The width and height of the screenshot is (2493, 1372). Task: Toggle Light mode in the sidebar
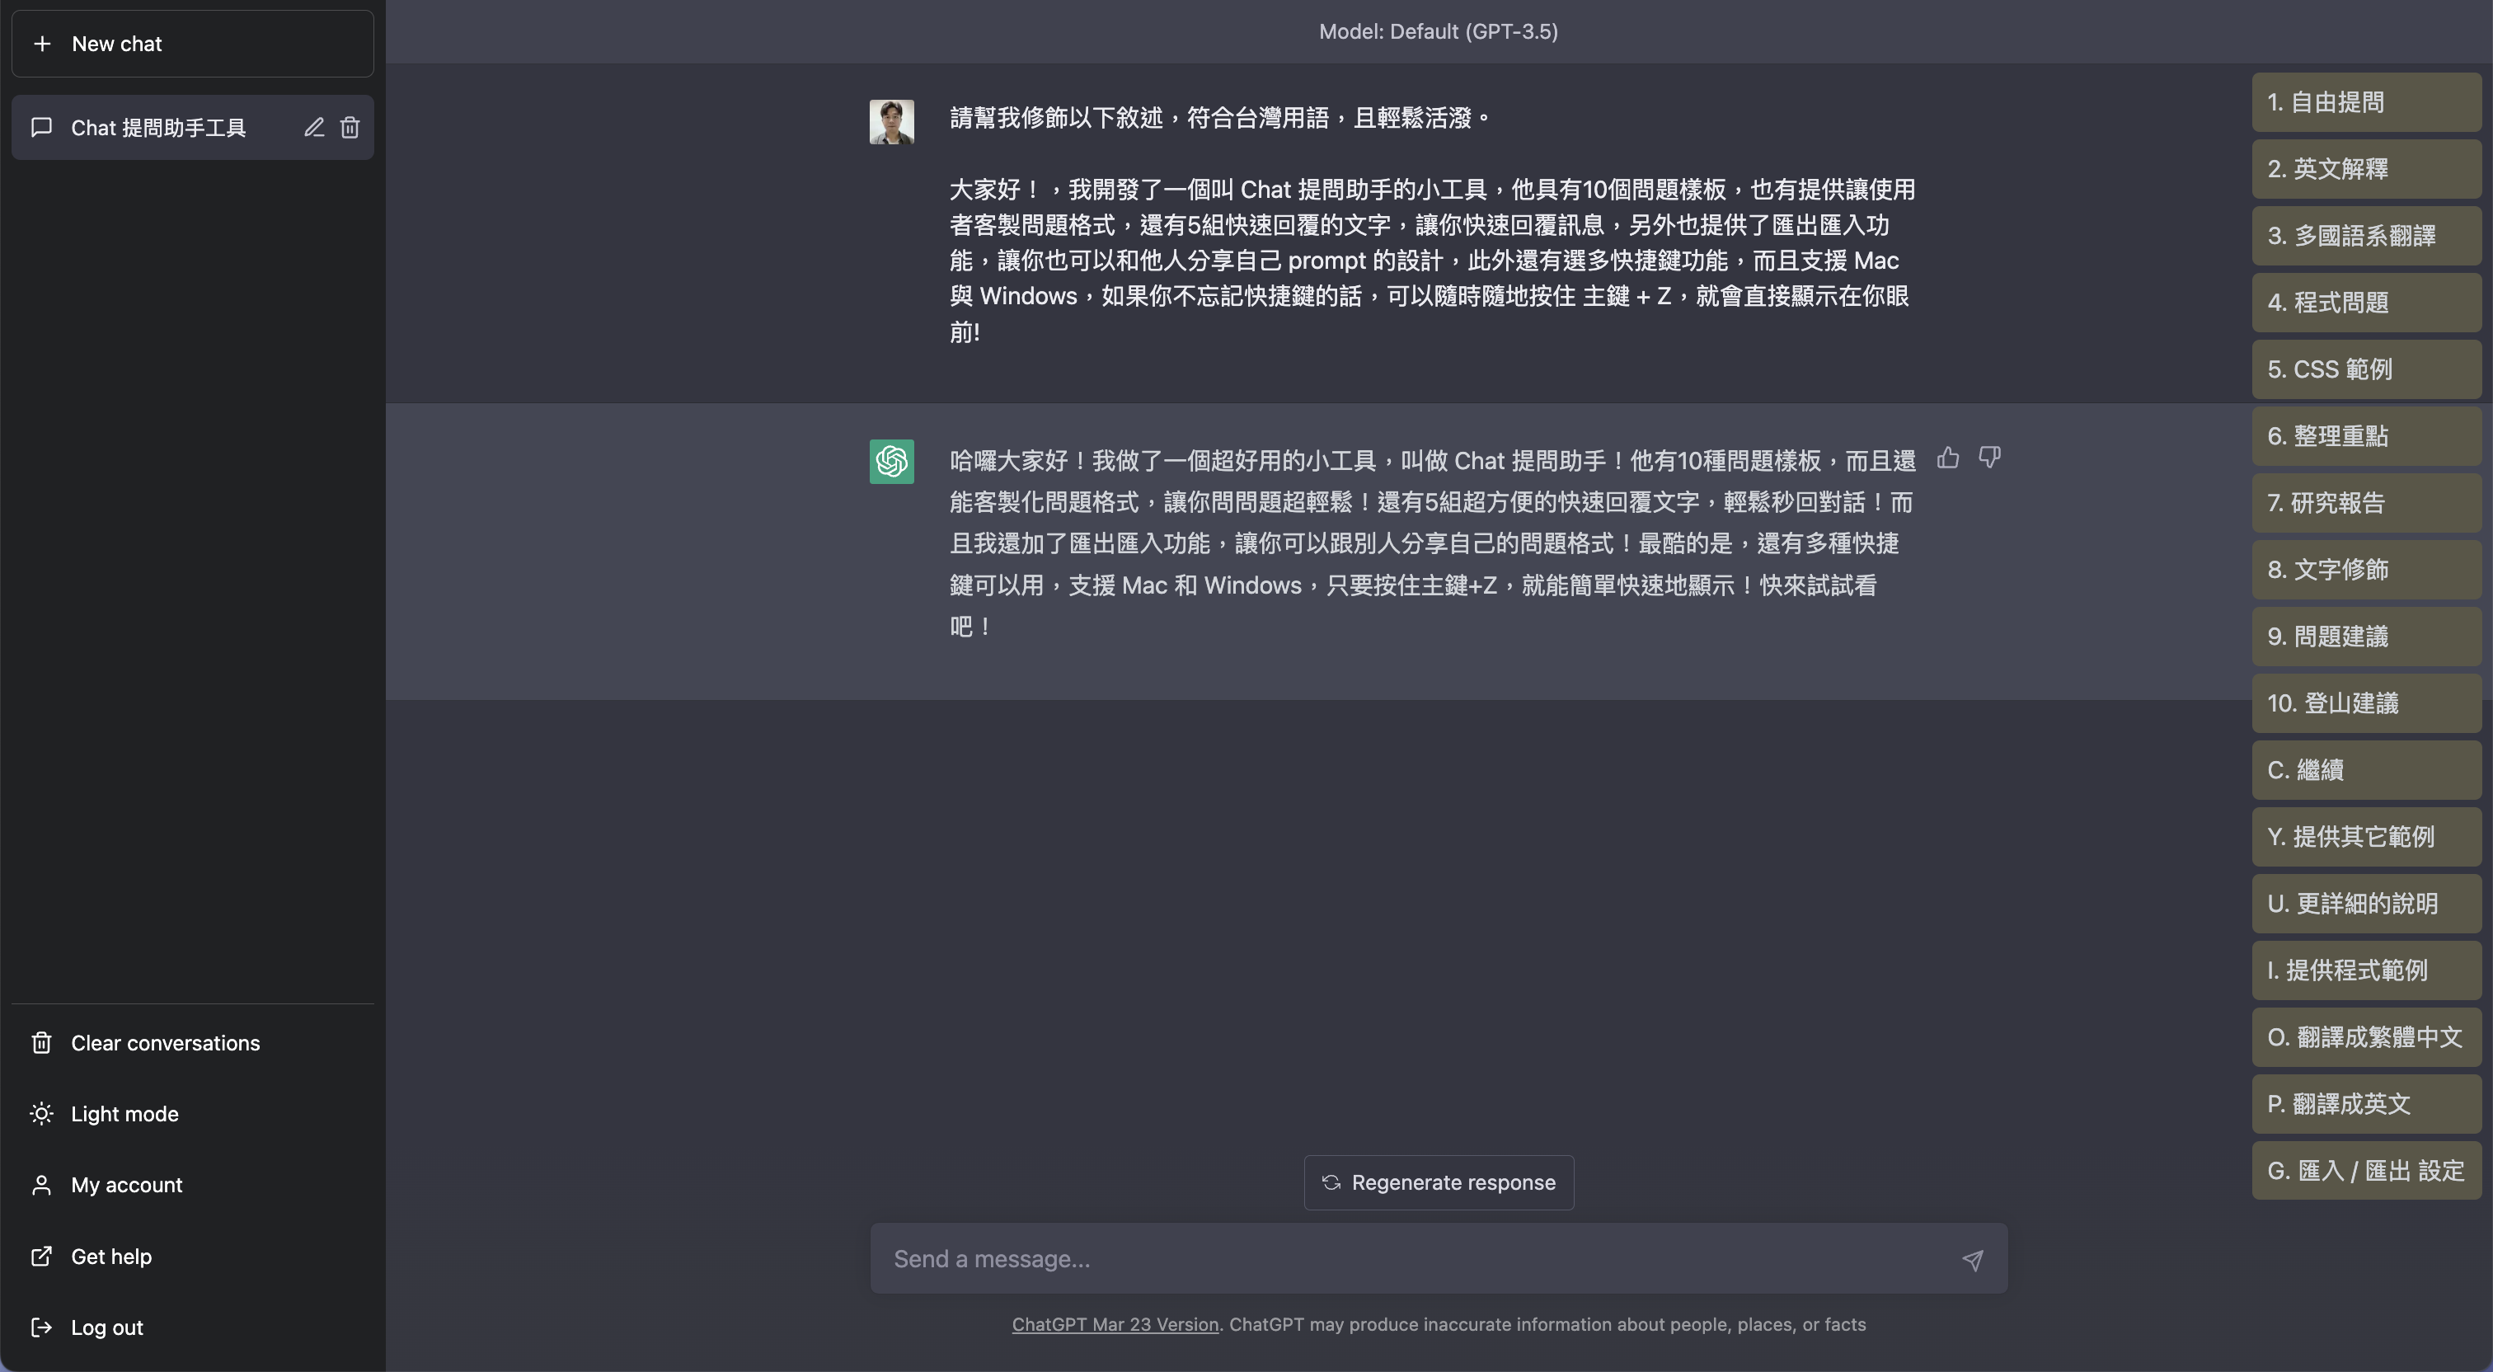[124, 1113]
